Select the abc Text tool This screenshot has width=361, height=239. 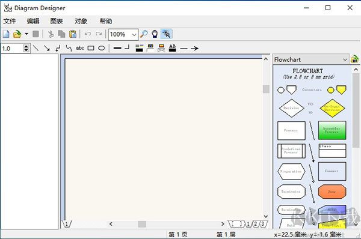(80, 48)
